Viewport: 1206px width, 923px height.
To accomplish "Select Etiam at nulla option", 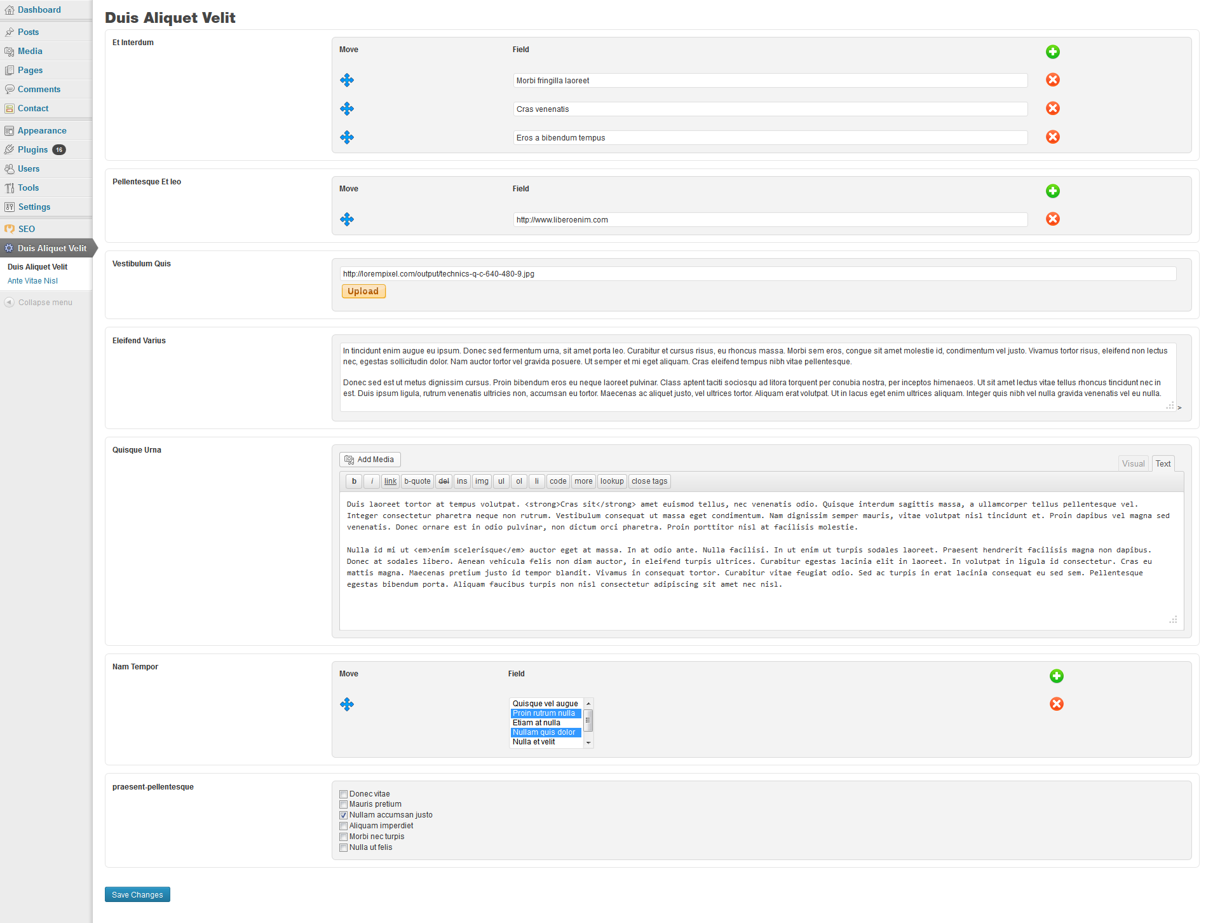I will [x=546, y=723].
